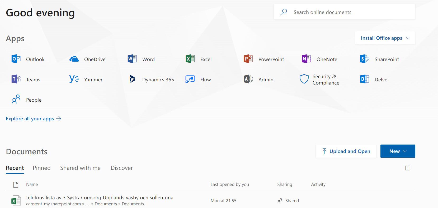Open the Teams app icon
This screenshot has height=208, width=438.
(x=16, y=79)
